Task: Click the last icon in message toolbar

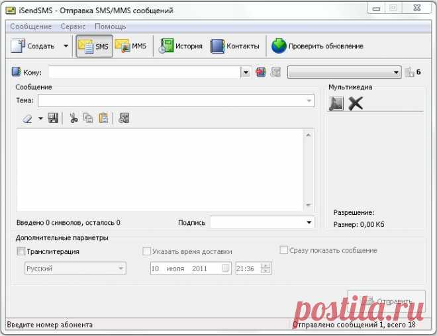Action: pyautogui.click(x=124, y=118)
